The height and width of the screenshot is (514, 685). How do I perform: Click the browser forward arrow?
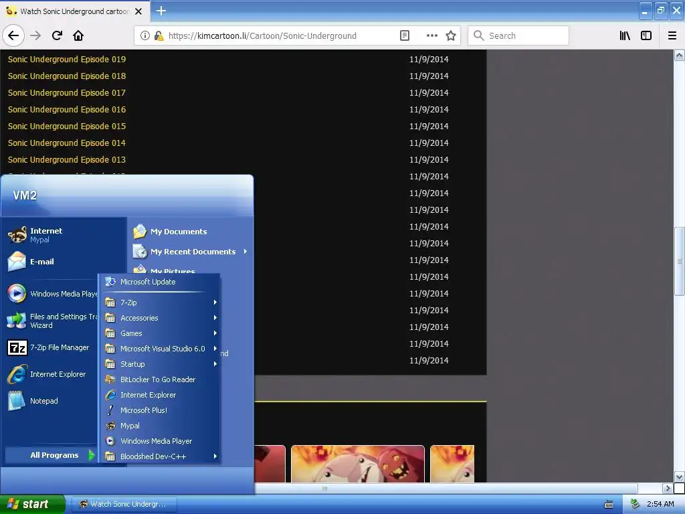35,35
